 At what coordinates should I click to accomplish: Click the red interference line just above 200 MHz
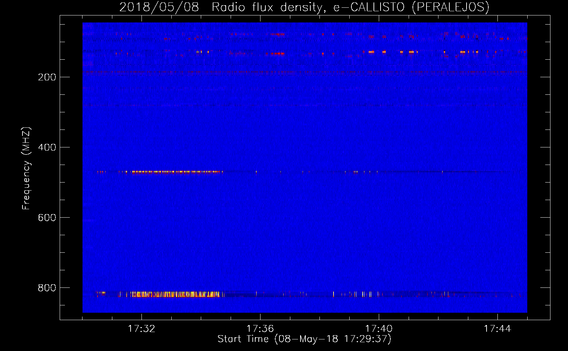(x=305, y=72)
